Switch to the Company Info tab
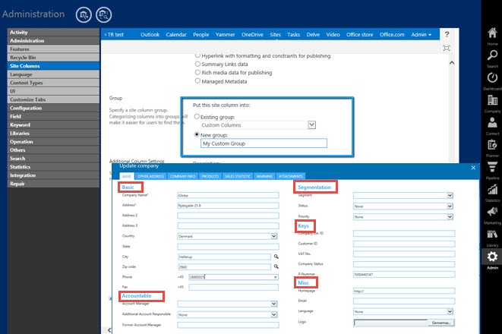This screenshot has height=334, width=502. 182,176
